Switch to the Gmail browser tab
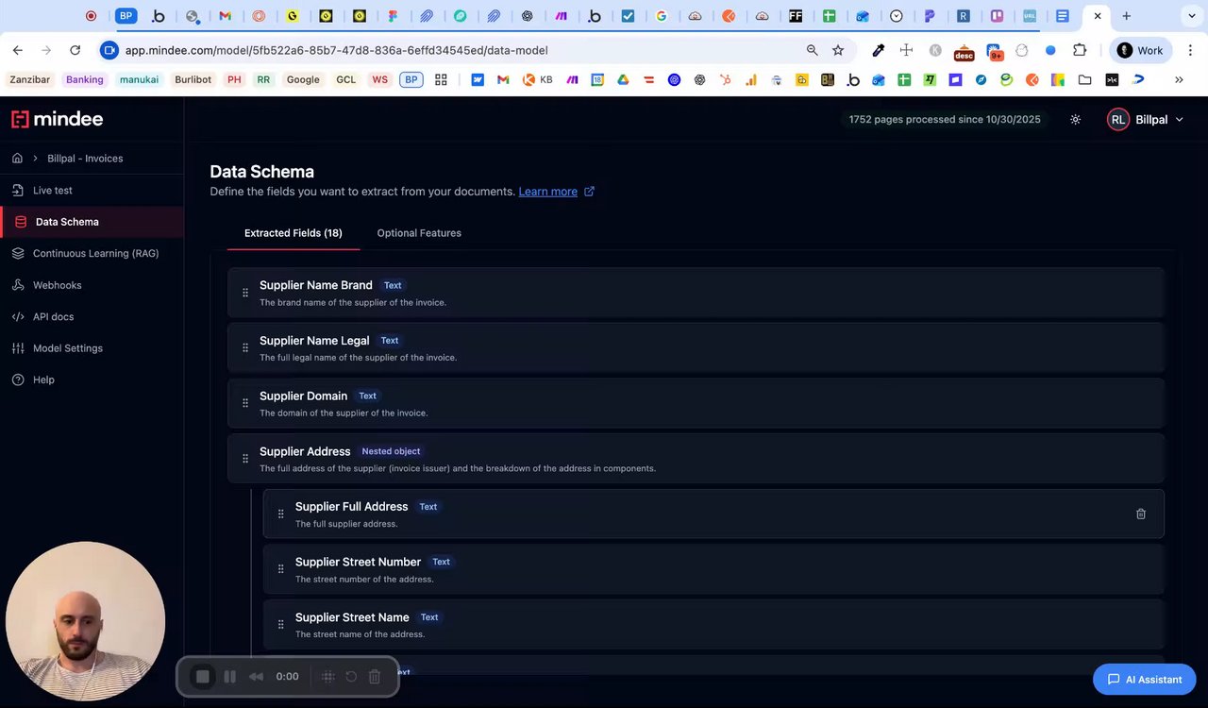The width and height of the screenshot is (1208, 708). tap(225, 16)
